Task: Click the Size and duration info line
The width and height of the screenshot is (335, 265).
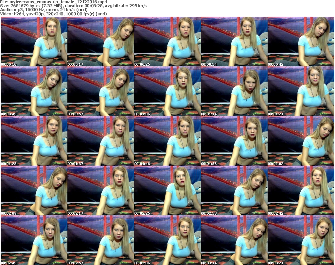Action: (x=74, y=6)
